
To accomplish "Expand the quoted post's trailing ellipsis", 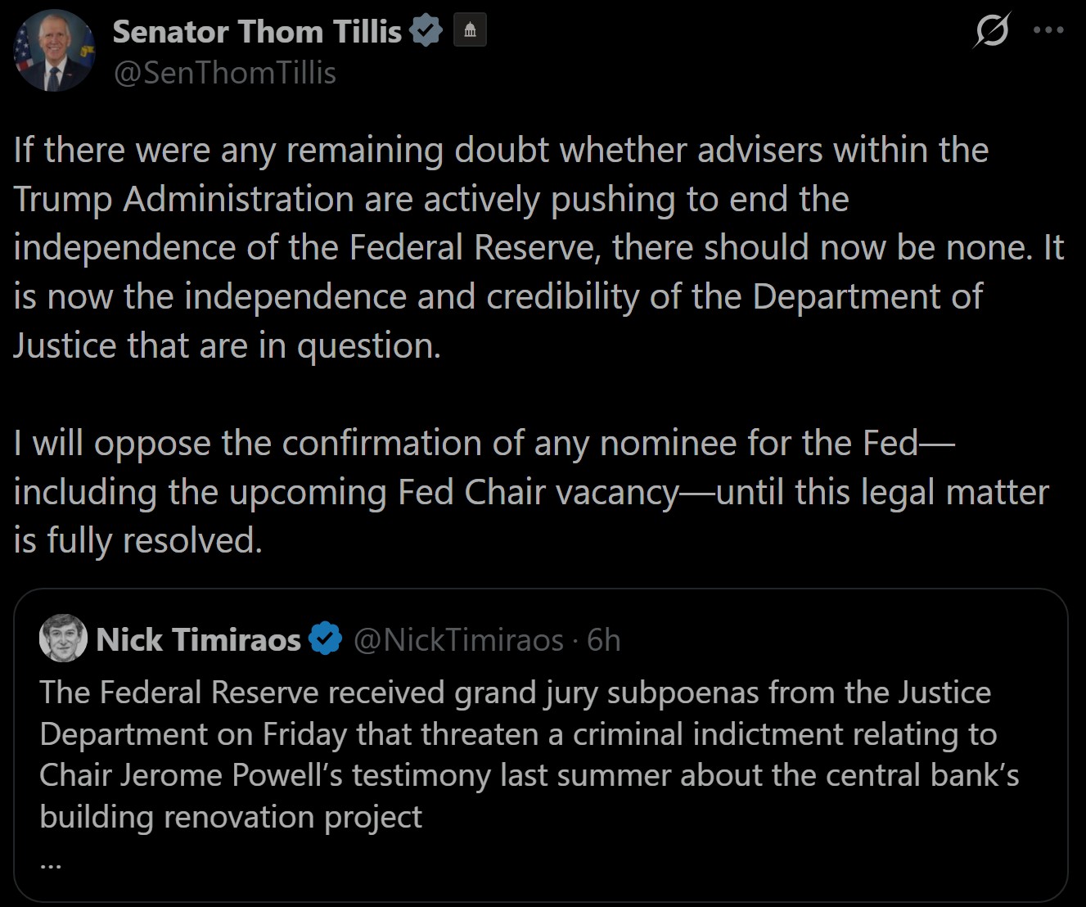I will point(51,862).
